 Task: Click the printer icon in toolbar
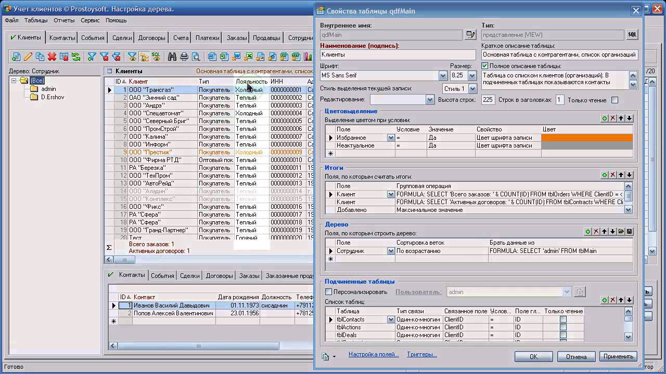tap(184, 57)
